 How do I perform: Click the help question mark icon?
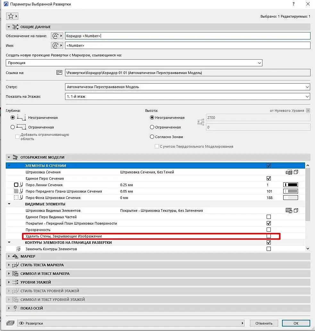[x=294, y=4]
